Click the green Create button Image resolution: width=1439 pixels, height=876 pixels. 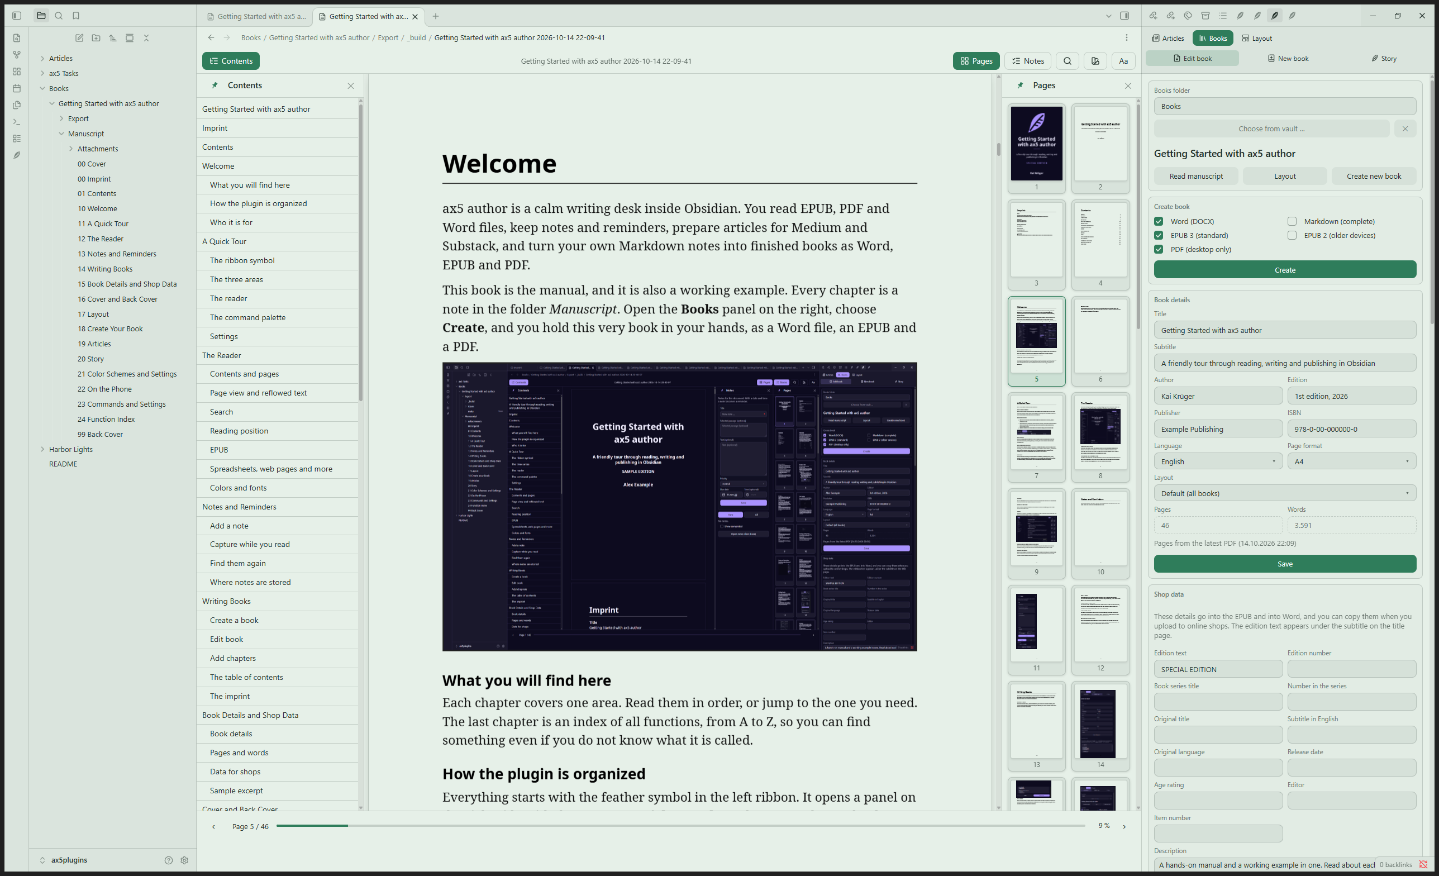(1285, 270)
